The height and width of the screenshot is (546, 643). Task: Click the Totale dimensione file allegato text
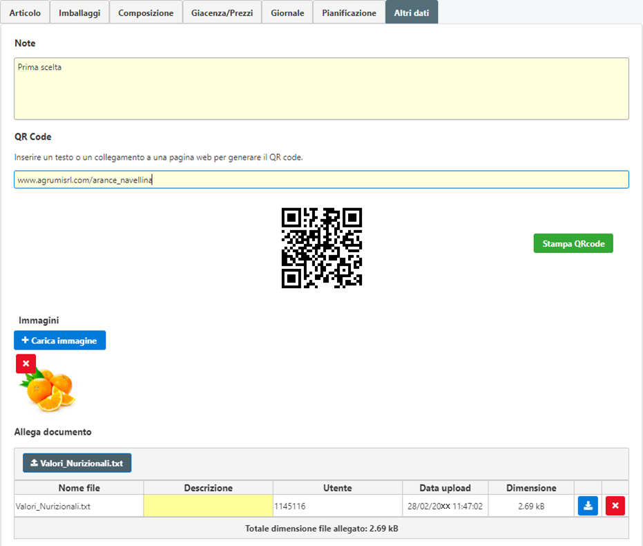[322, 528]
